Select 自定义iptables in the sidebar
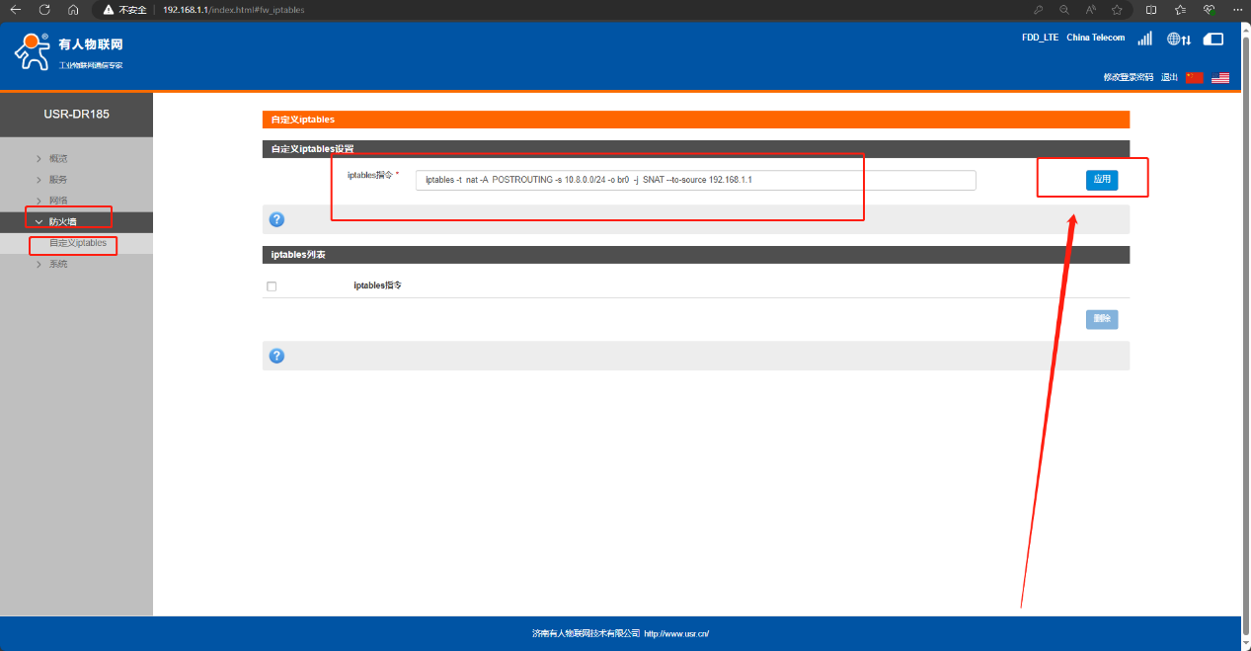Screen dimensions: 1251x651 pyautogui.click(x=78, y=243)
